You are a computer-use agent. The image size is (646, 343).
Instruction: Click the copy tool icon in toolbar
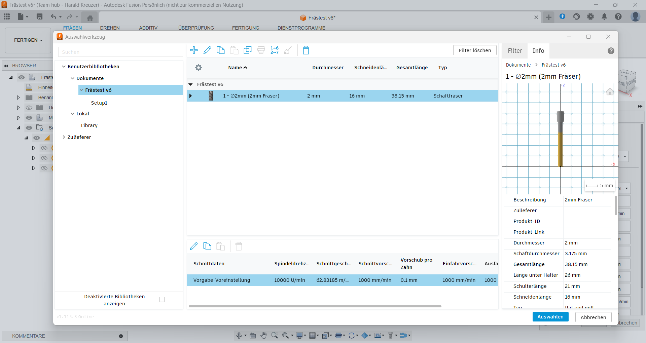[221, 50]
